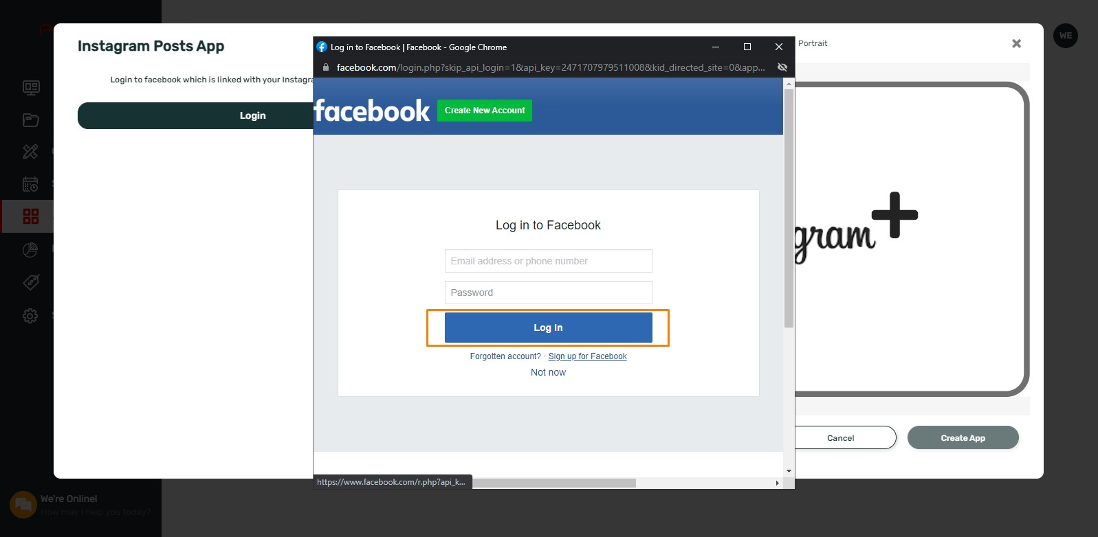Click Cancel in the Instagram Posts App dialog
This screenshot has width=1098, height=537.
coord(841,437)
